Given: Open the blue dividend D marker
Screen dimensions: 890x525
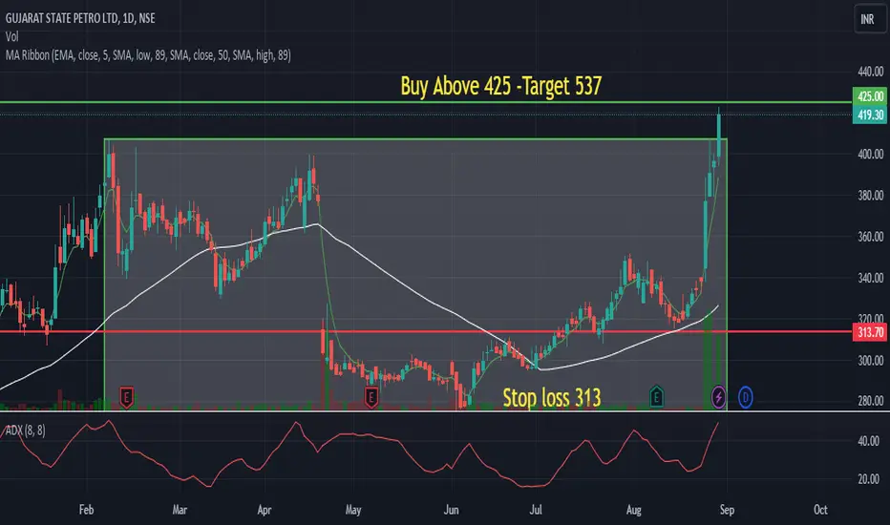Looking at the screenshot, I should coord(745,397).
